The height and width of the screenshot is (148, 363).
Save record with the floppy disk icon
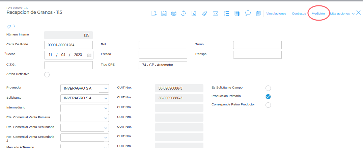point(164,14)
